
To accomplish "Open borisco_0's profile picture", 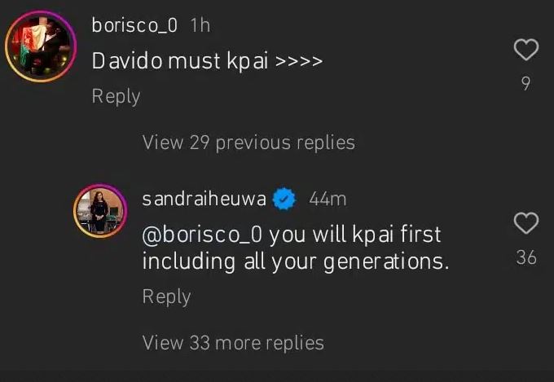I will (38, 47).
